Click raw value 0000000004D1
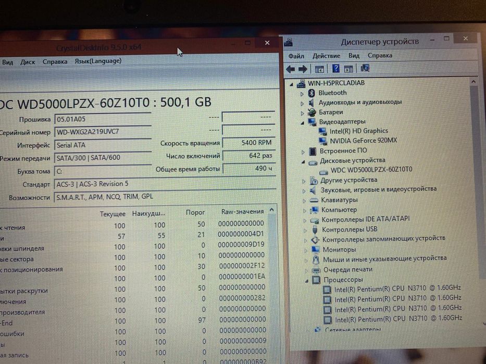The width and height of the screenshot is (486, 364). 241,235
